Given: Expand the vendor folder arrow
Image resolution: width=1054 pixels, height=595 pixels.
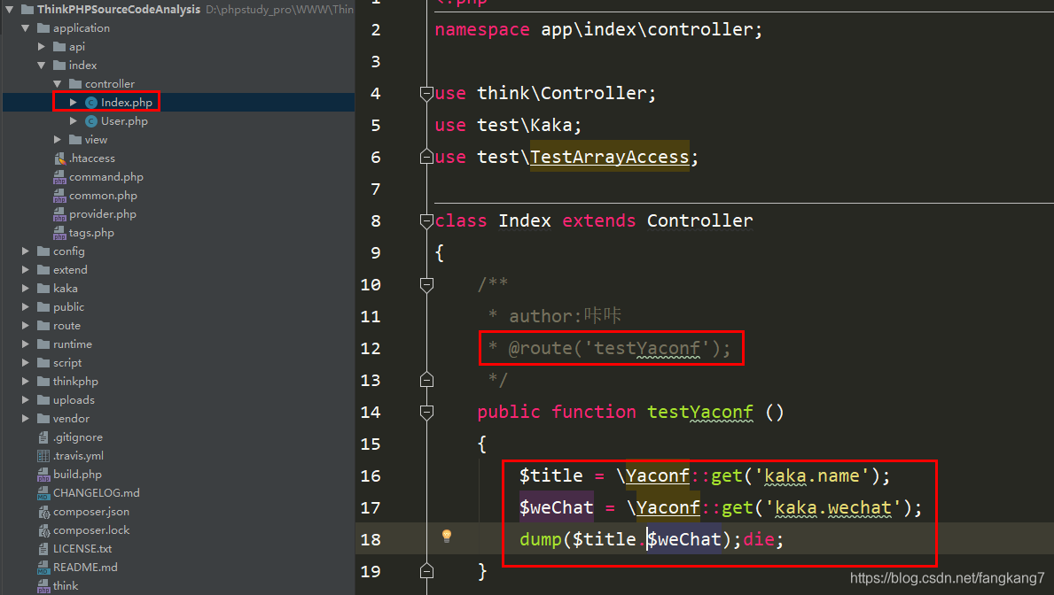Looking at the screenshot, I should pos(26,419).
